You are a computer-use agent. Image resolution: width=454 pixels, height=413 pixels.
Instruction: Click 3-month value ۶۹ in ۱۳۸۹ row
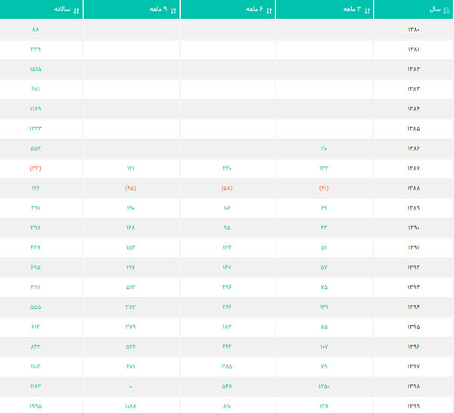(x=324, y=208)
